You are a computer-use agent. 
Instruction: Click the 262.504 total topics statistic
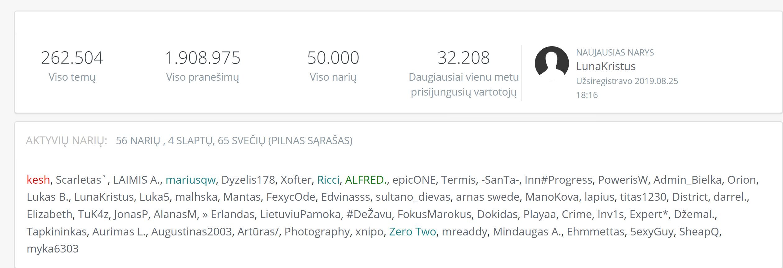tap(72, 58)
